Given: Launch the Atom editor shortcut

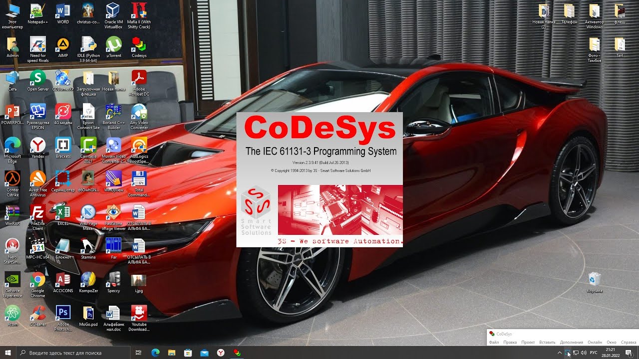Looking at the screenshot, I should (12, 316).
